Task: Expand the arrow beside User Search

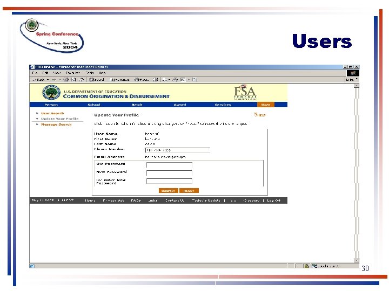Action: 37,113
